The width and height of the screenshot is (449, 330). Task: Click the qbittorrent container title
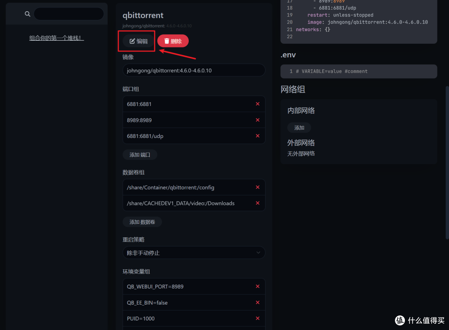(143, 15)
